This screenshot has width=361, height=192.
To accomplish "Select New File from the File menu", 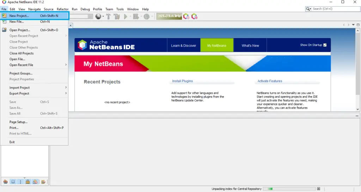I will [x=17, y=22].
